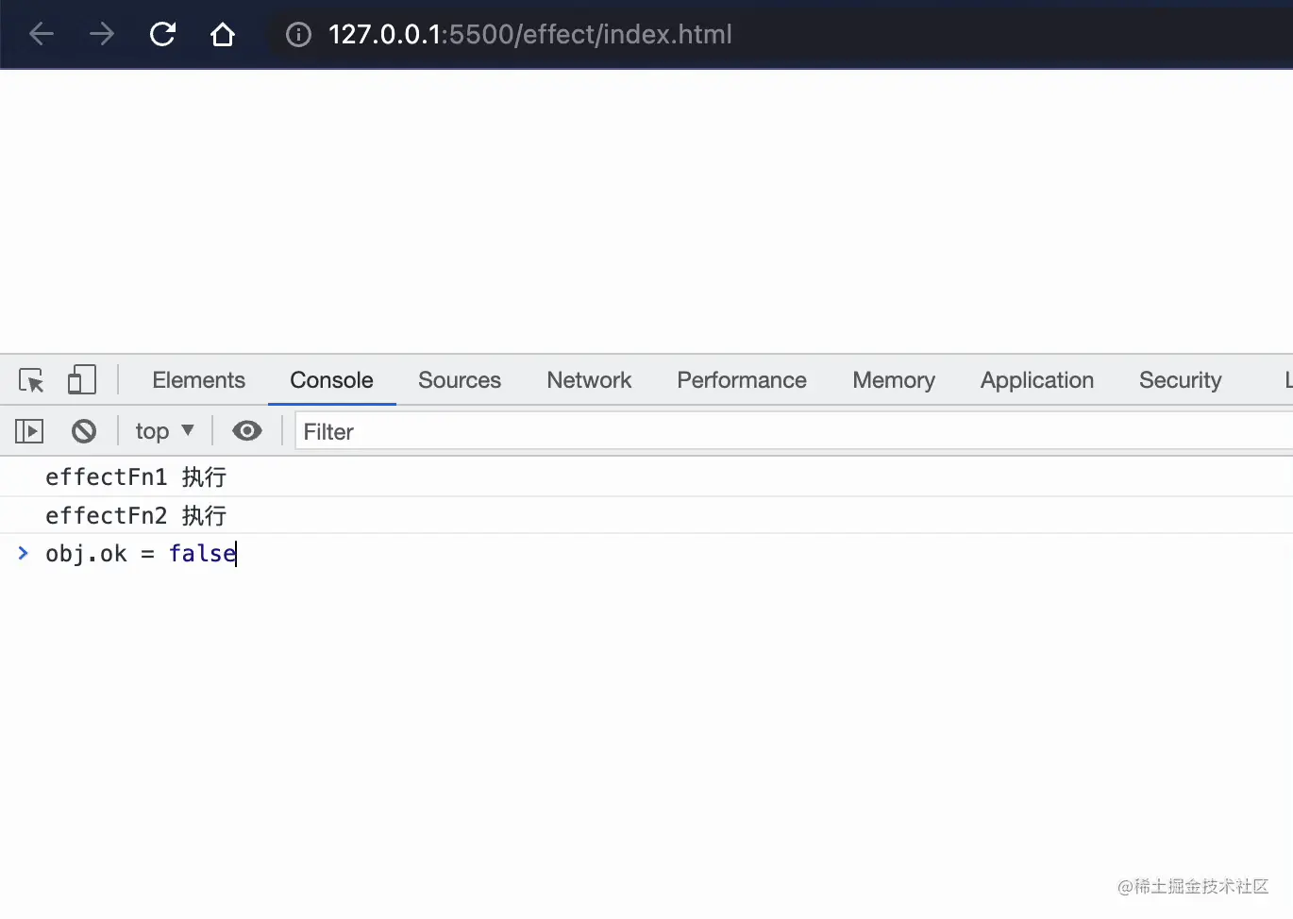Select the 'effectFn2 执行' log line
Viewport: 1293px width, 919px height.
(x=136, y=516)
